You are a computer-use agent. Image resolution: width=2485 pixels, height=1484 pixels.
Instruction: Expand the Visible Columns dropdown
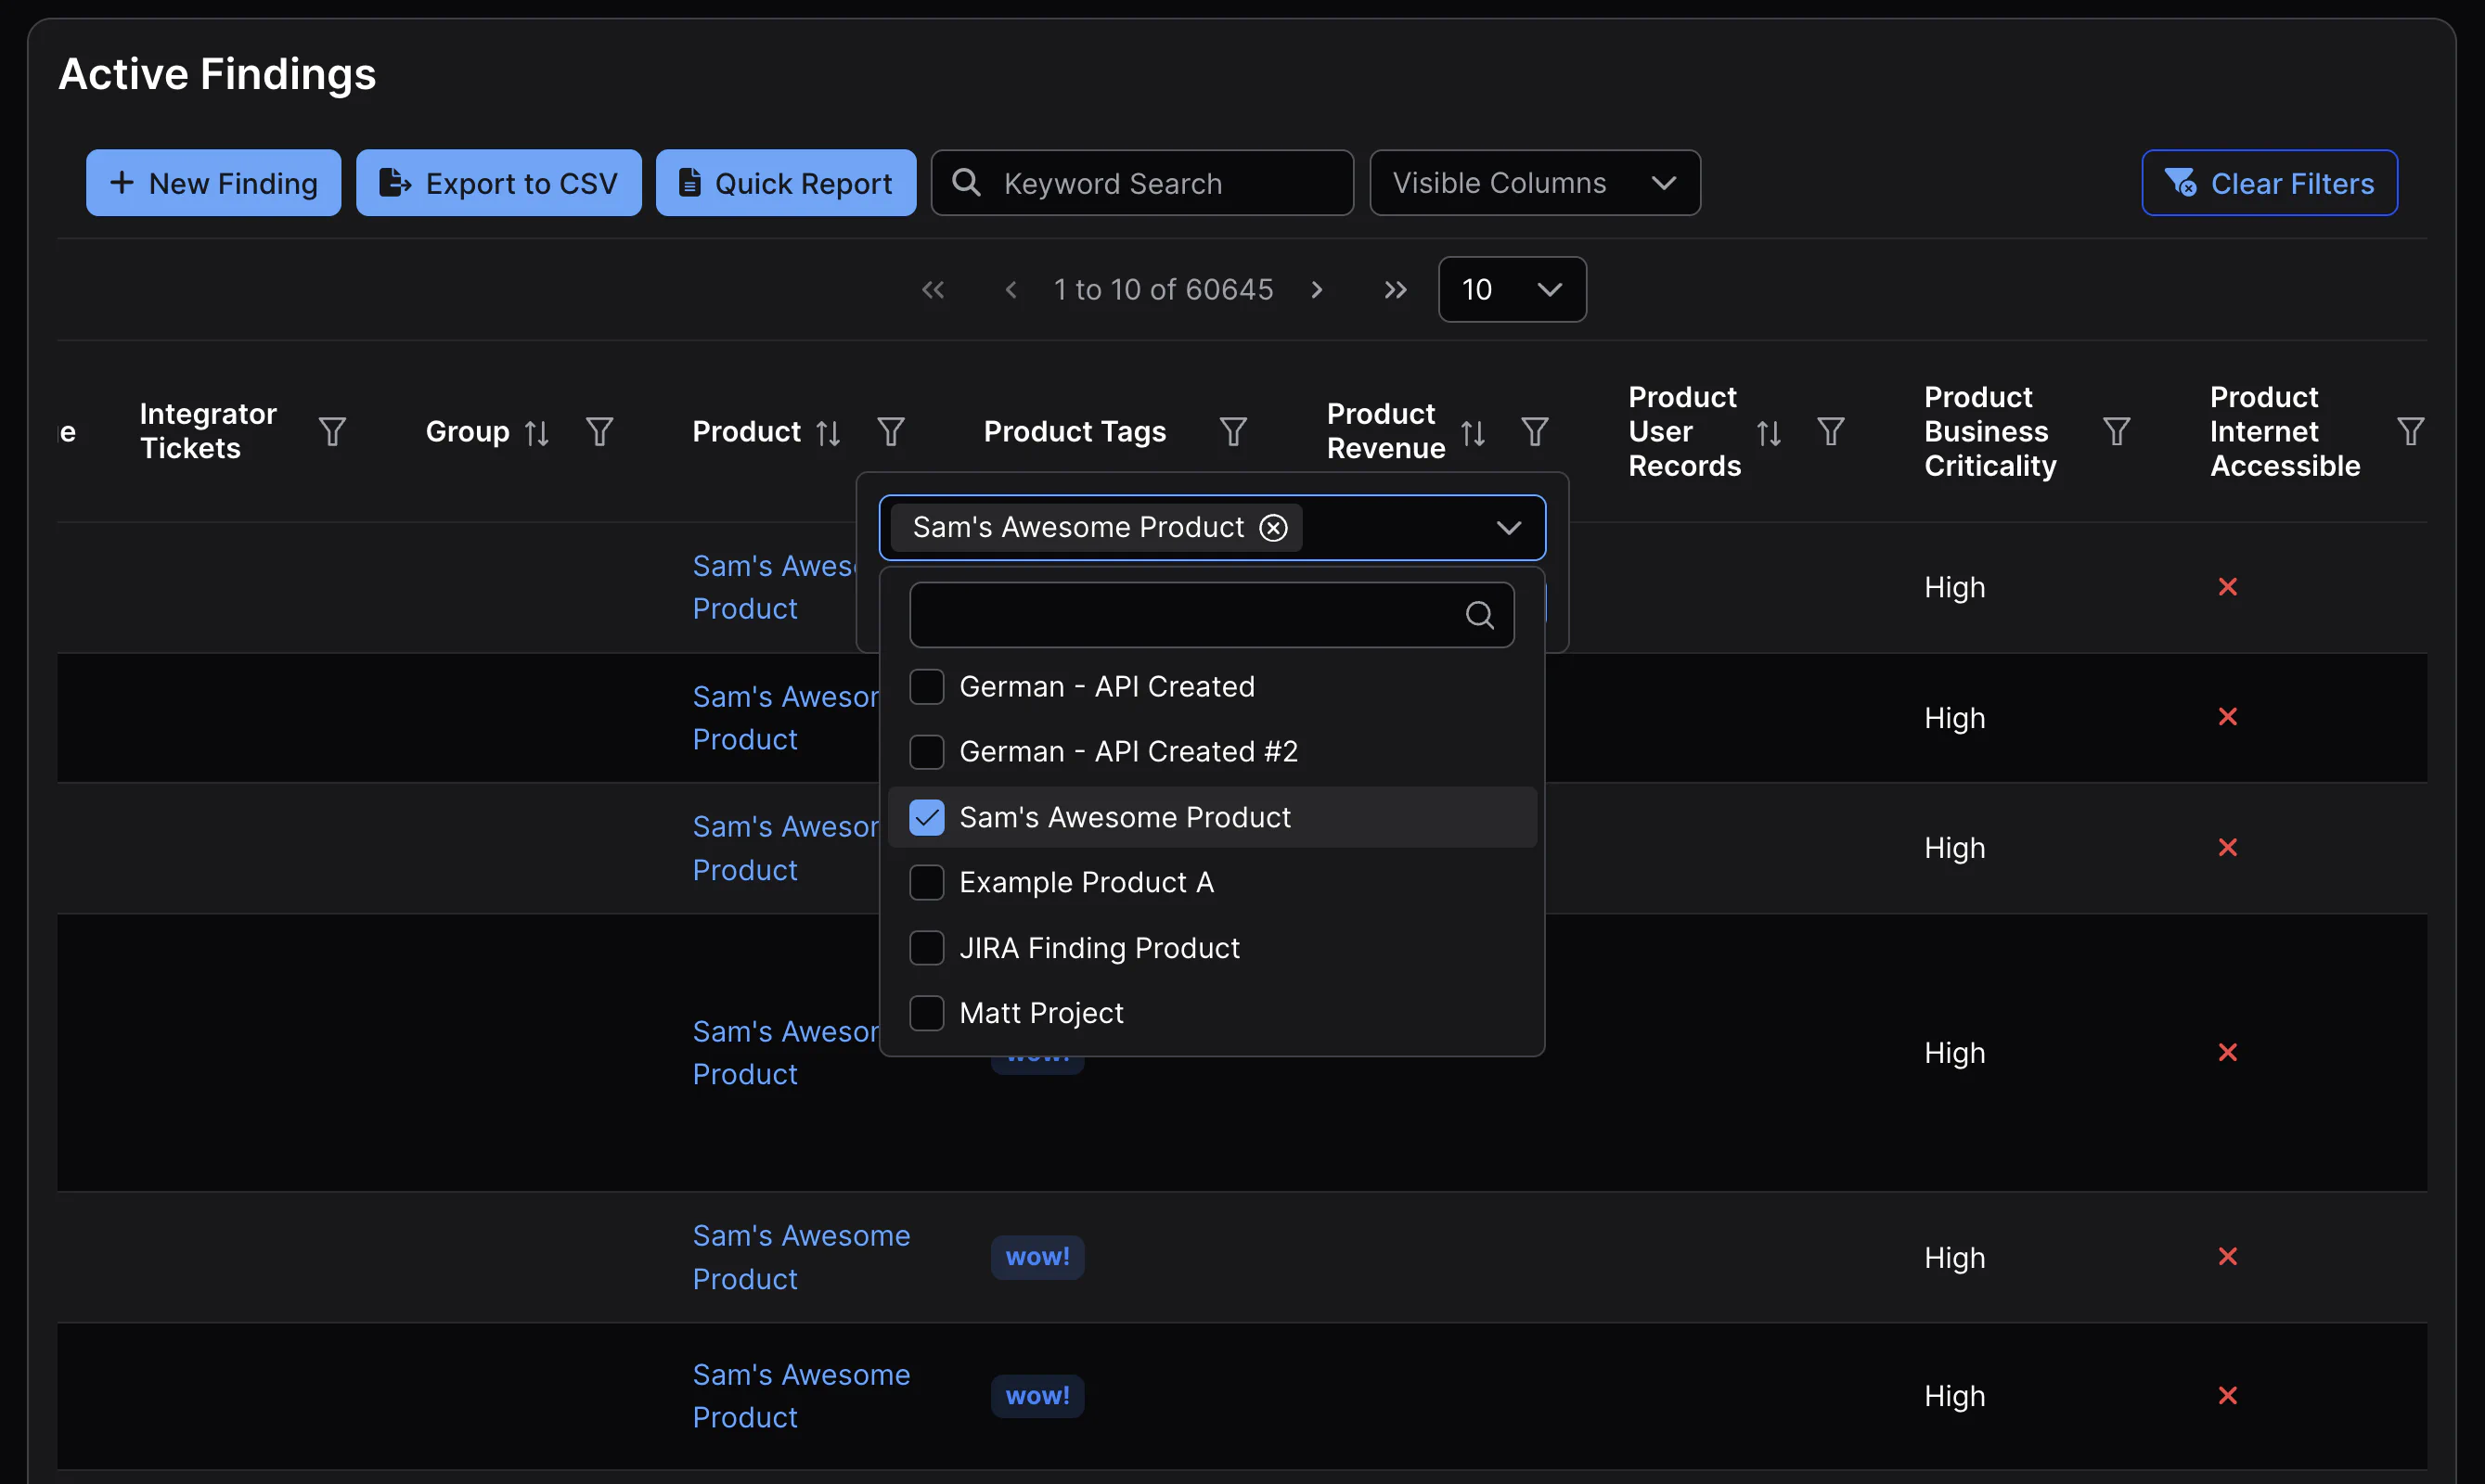[1534, 183]
